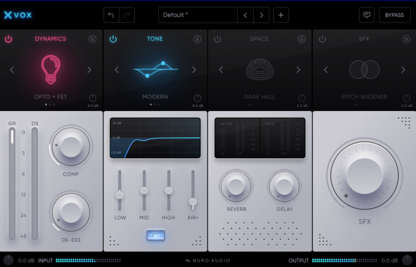Click the Reverb and Delay meter display
416x267 pixels.
pos(260,138)
